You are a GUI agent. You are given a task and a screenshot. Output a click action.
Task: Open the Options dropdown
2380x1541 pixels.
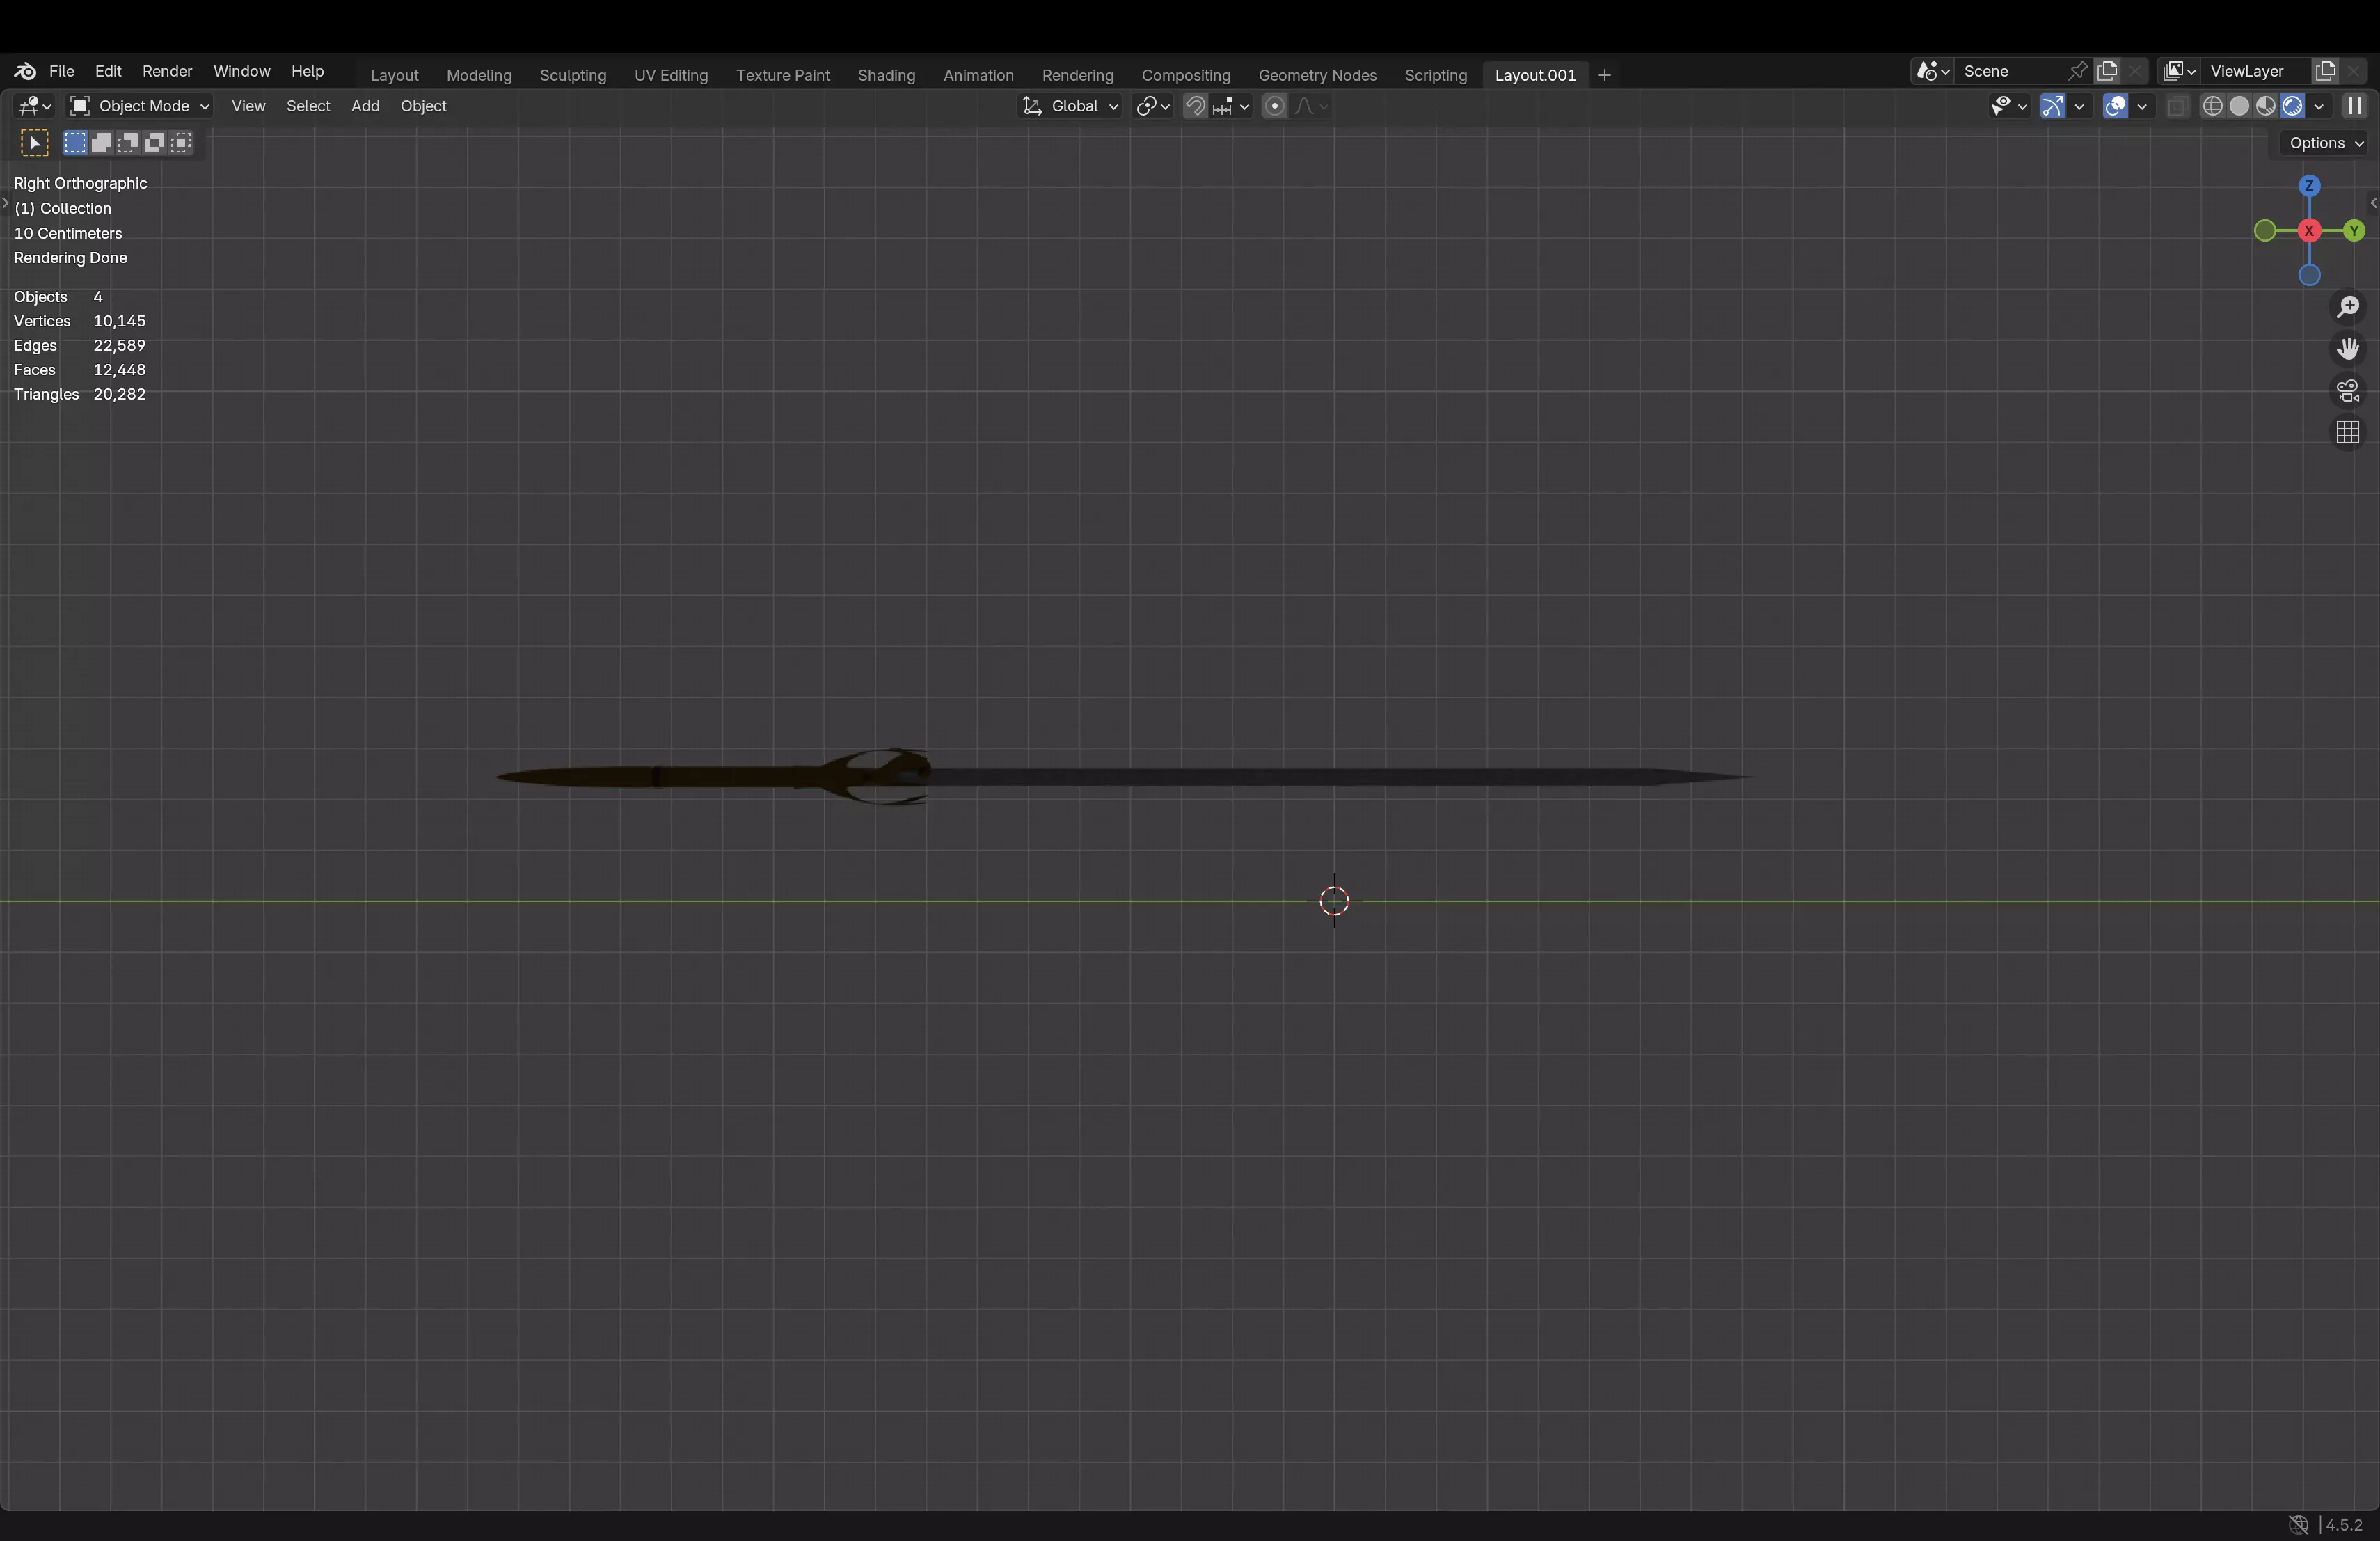2325,143
